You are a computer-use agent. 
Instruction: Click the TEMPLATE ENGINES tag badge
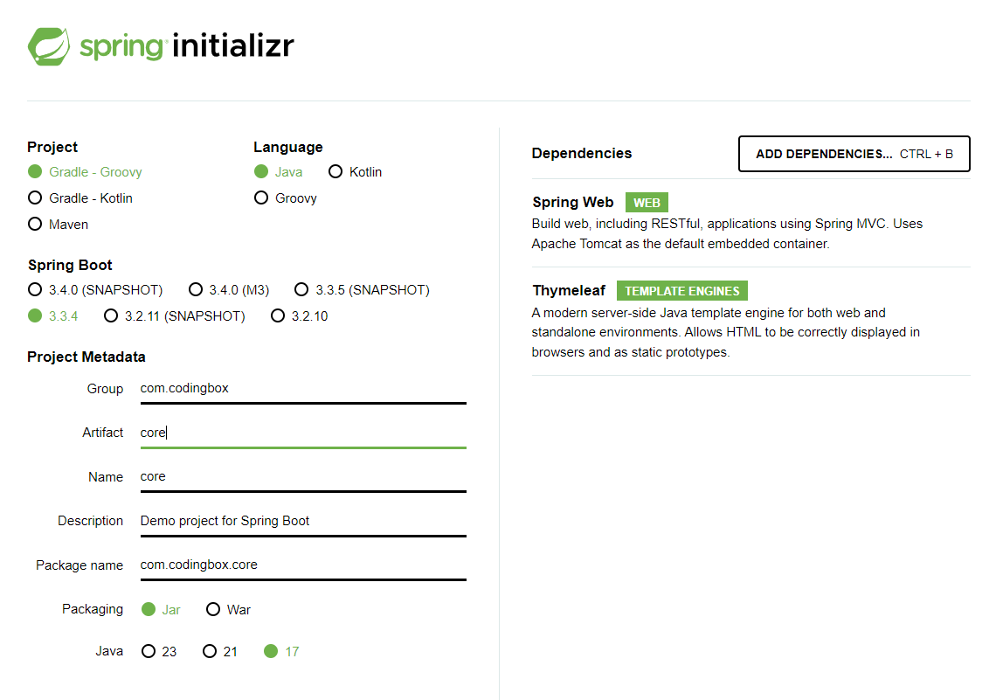tap(682, 291)
